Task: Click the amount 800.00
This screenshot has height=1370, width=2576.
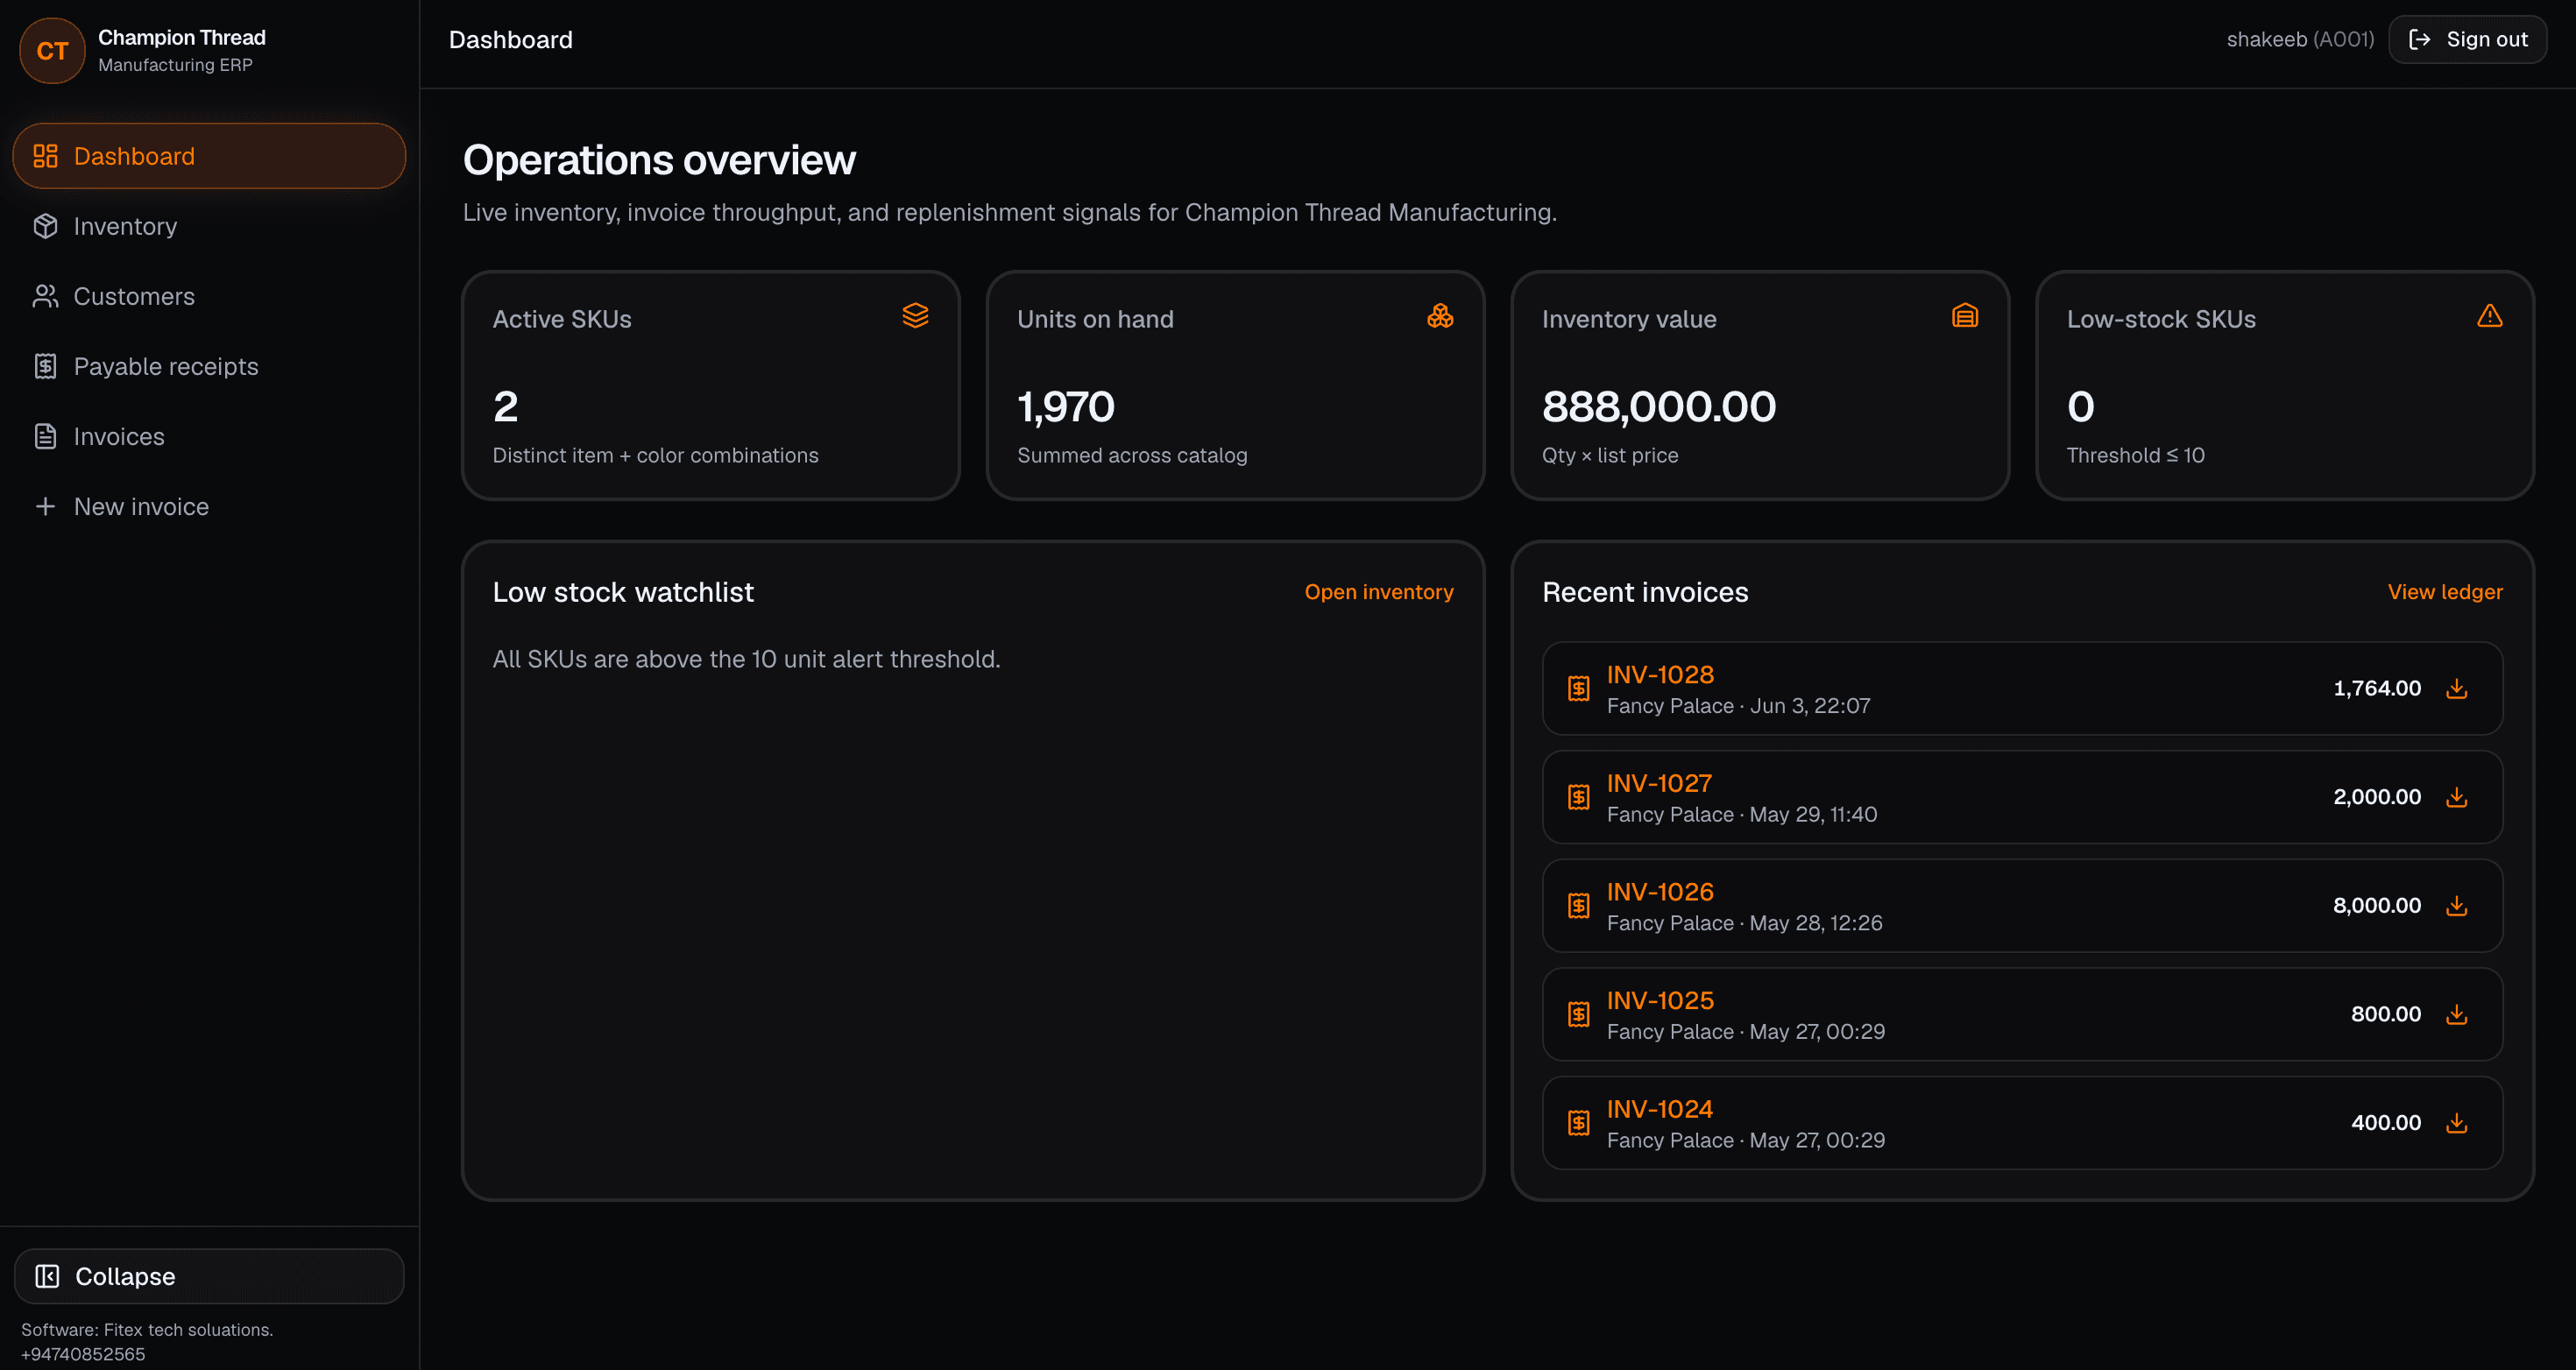Action: [2386, 1014]
